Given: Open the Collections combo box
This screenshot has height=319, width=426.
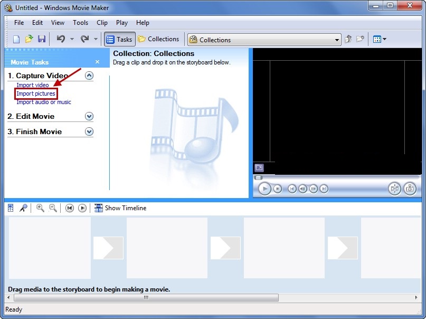Looking at the screenshot, I should pyautogui.click(x=264, y=40).
